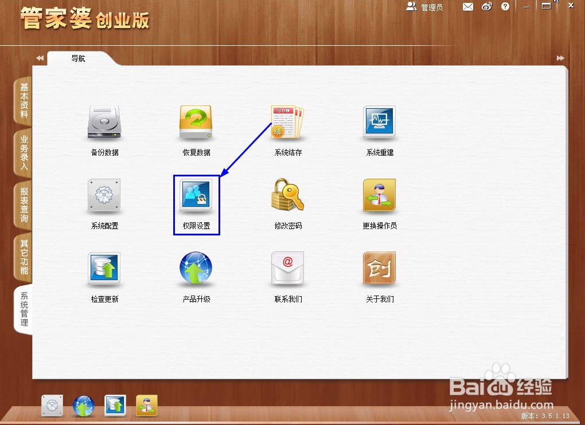Click the gear shortcut in bottom dock
The width and height of the screenshot is (585, 425).
[52, 406]
